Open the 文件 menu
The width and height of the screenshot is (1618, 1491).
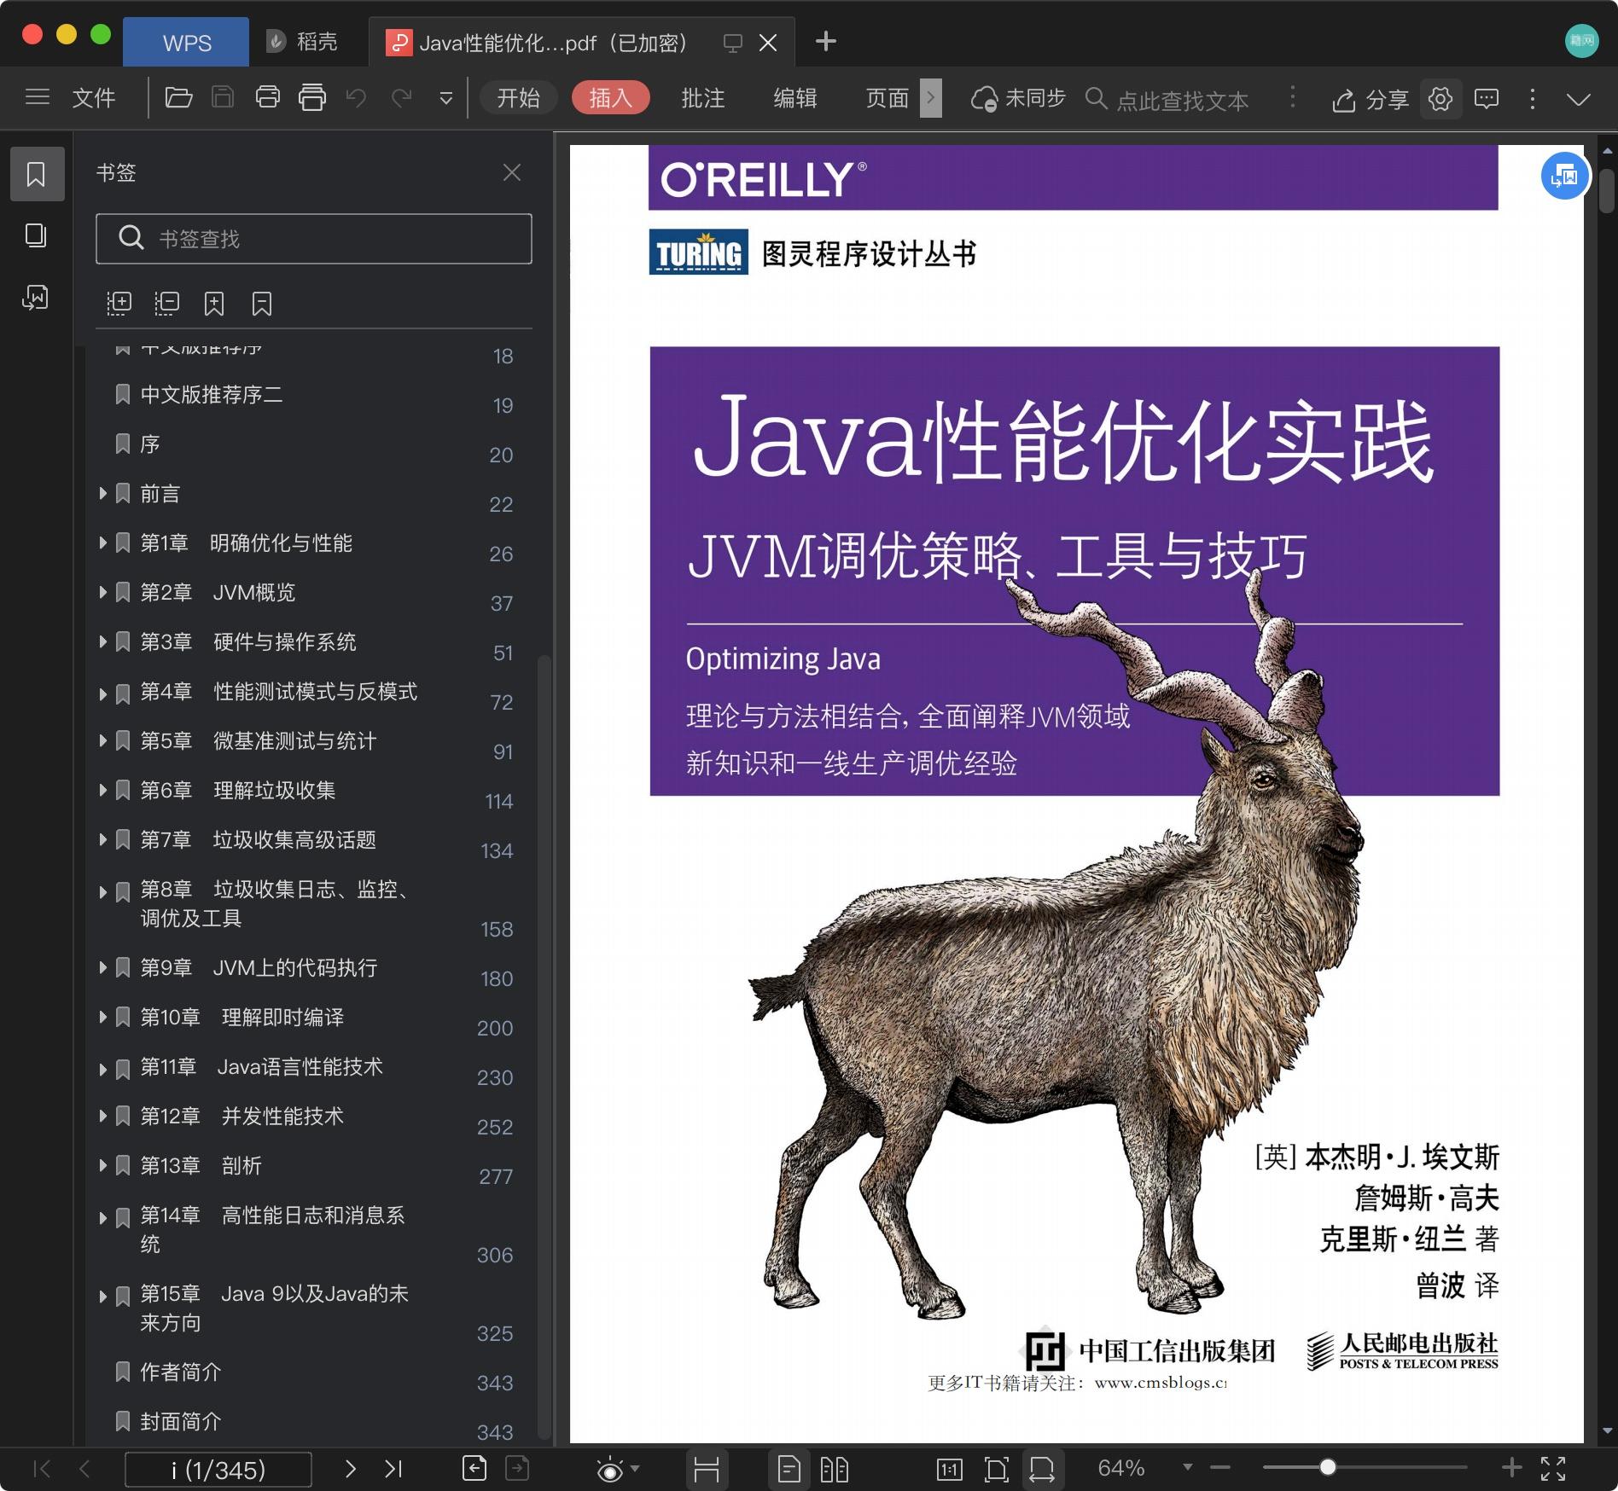tap(94, 98)
